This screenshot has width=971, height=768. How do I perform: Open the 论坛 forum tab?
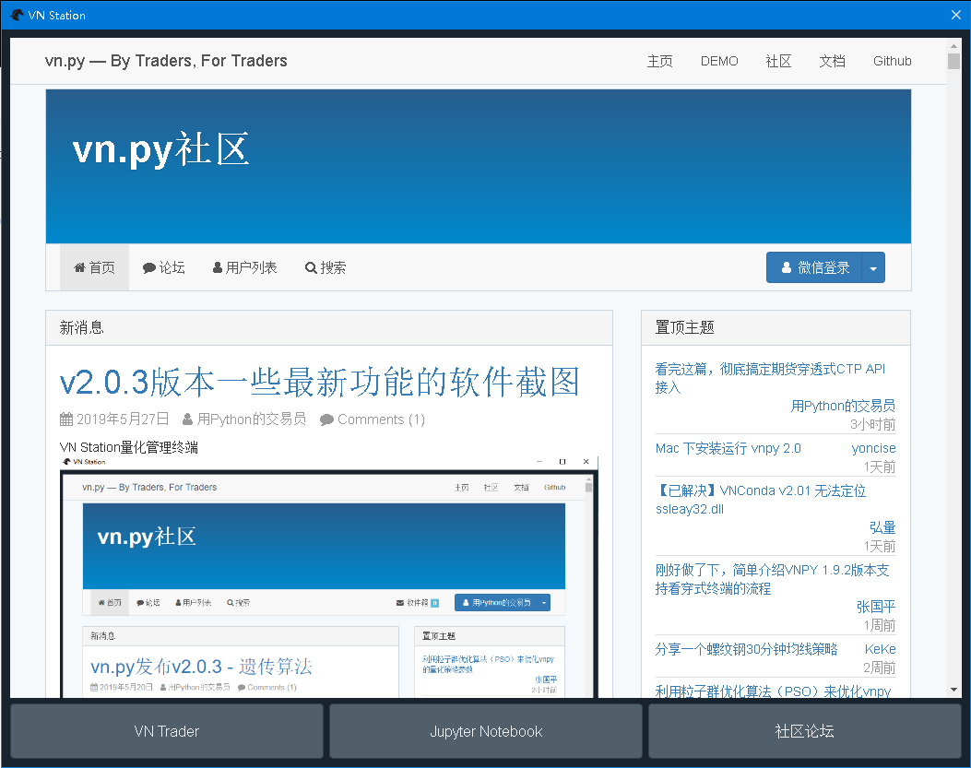pos(163,267)
